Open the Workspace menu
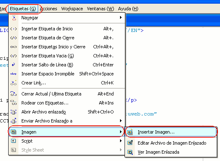This screenshot has width=220, height=161. 72,9
